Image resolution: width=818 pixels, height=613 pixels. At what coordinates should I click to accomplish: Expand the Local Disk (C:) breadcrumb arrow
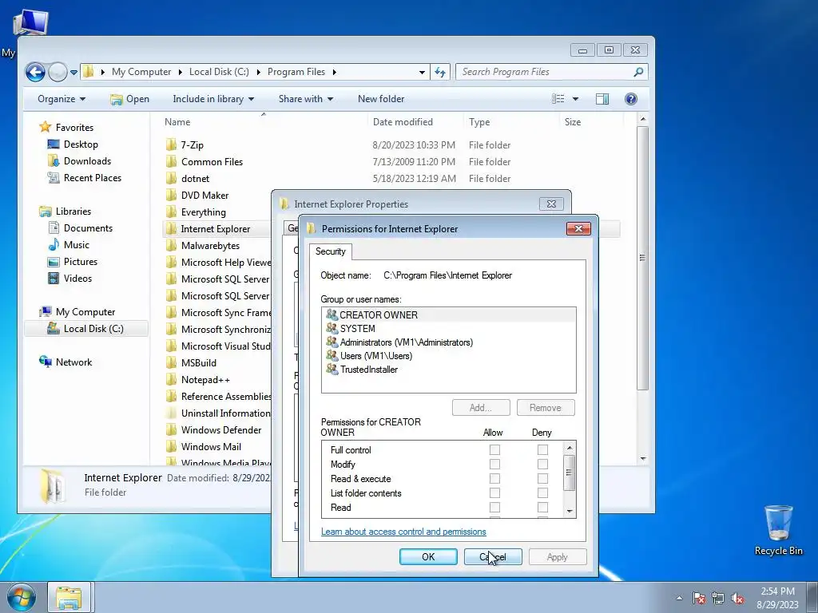coord(258,72)
